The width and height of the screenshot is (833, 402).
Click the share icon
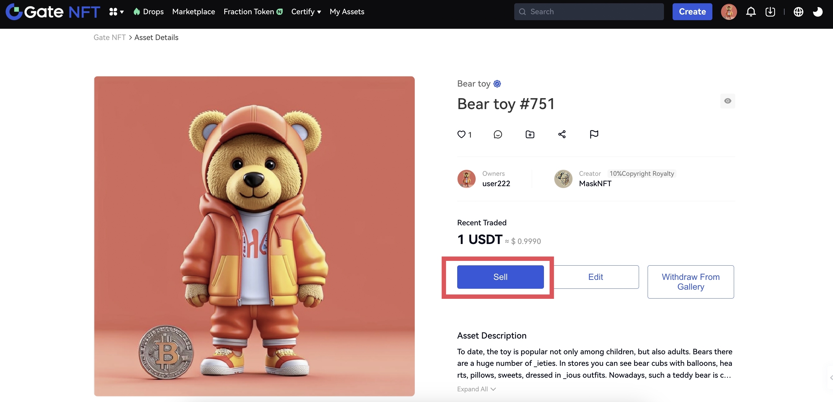point(562,134)
